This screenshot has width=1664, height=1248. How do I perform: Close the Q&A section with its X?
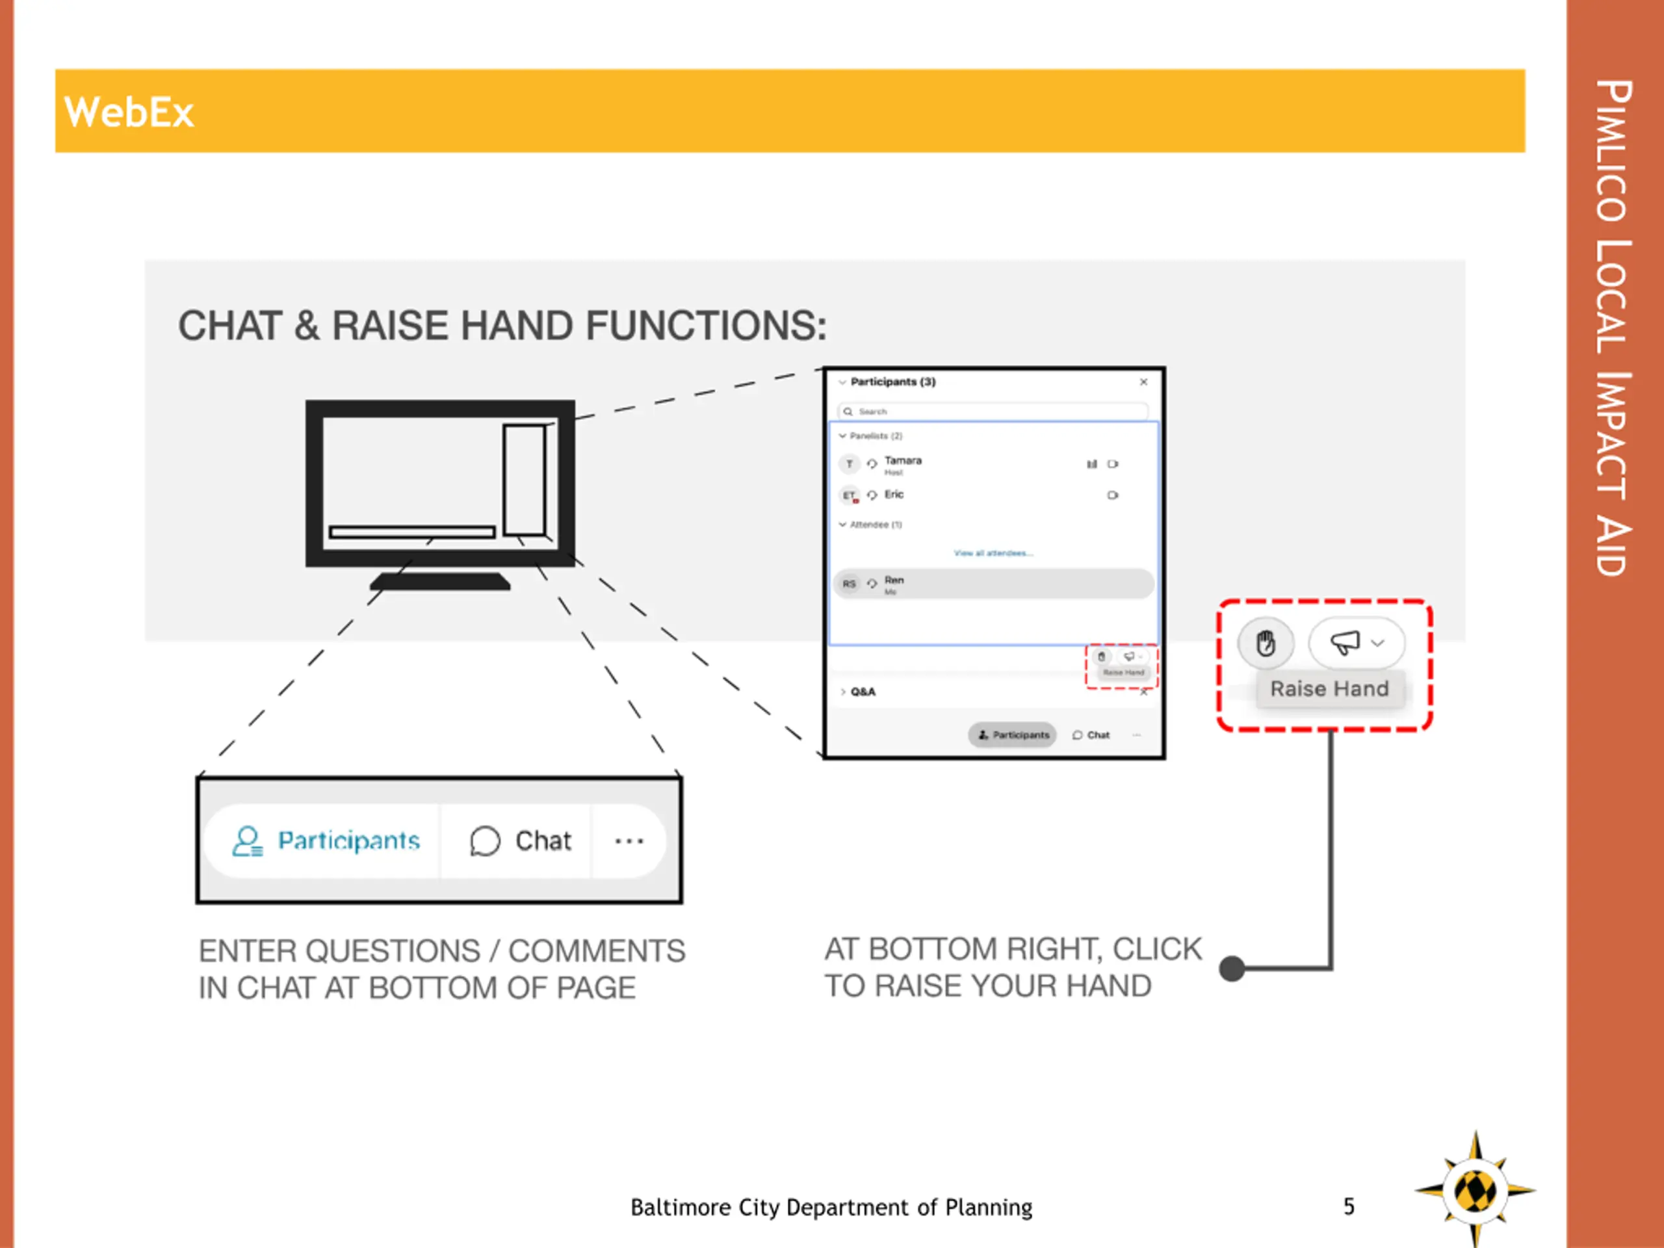1143,692
